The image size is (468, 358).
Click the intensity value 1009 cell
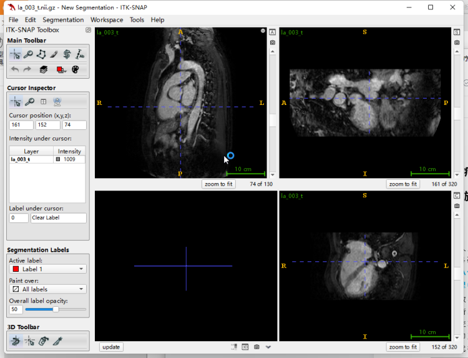[x=69, y=159]
